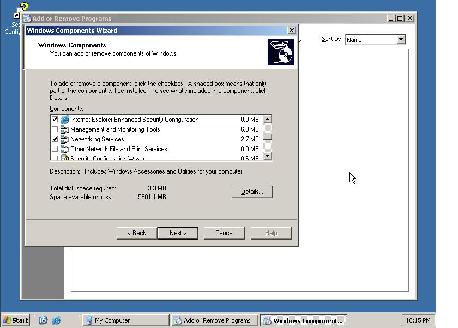The width and height of the screenshot is (458, 328).
Task: Click the Security Configuration Wizard list icon
Action: [65, 158]
